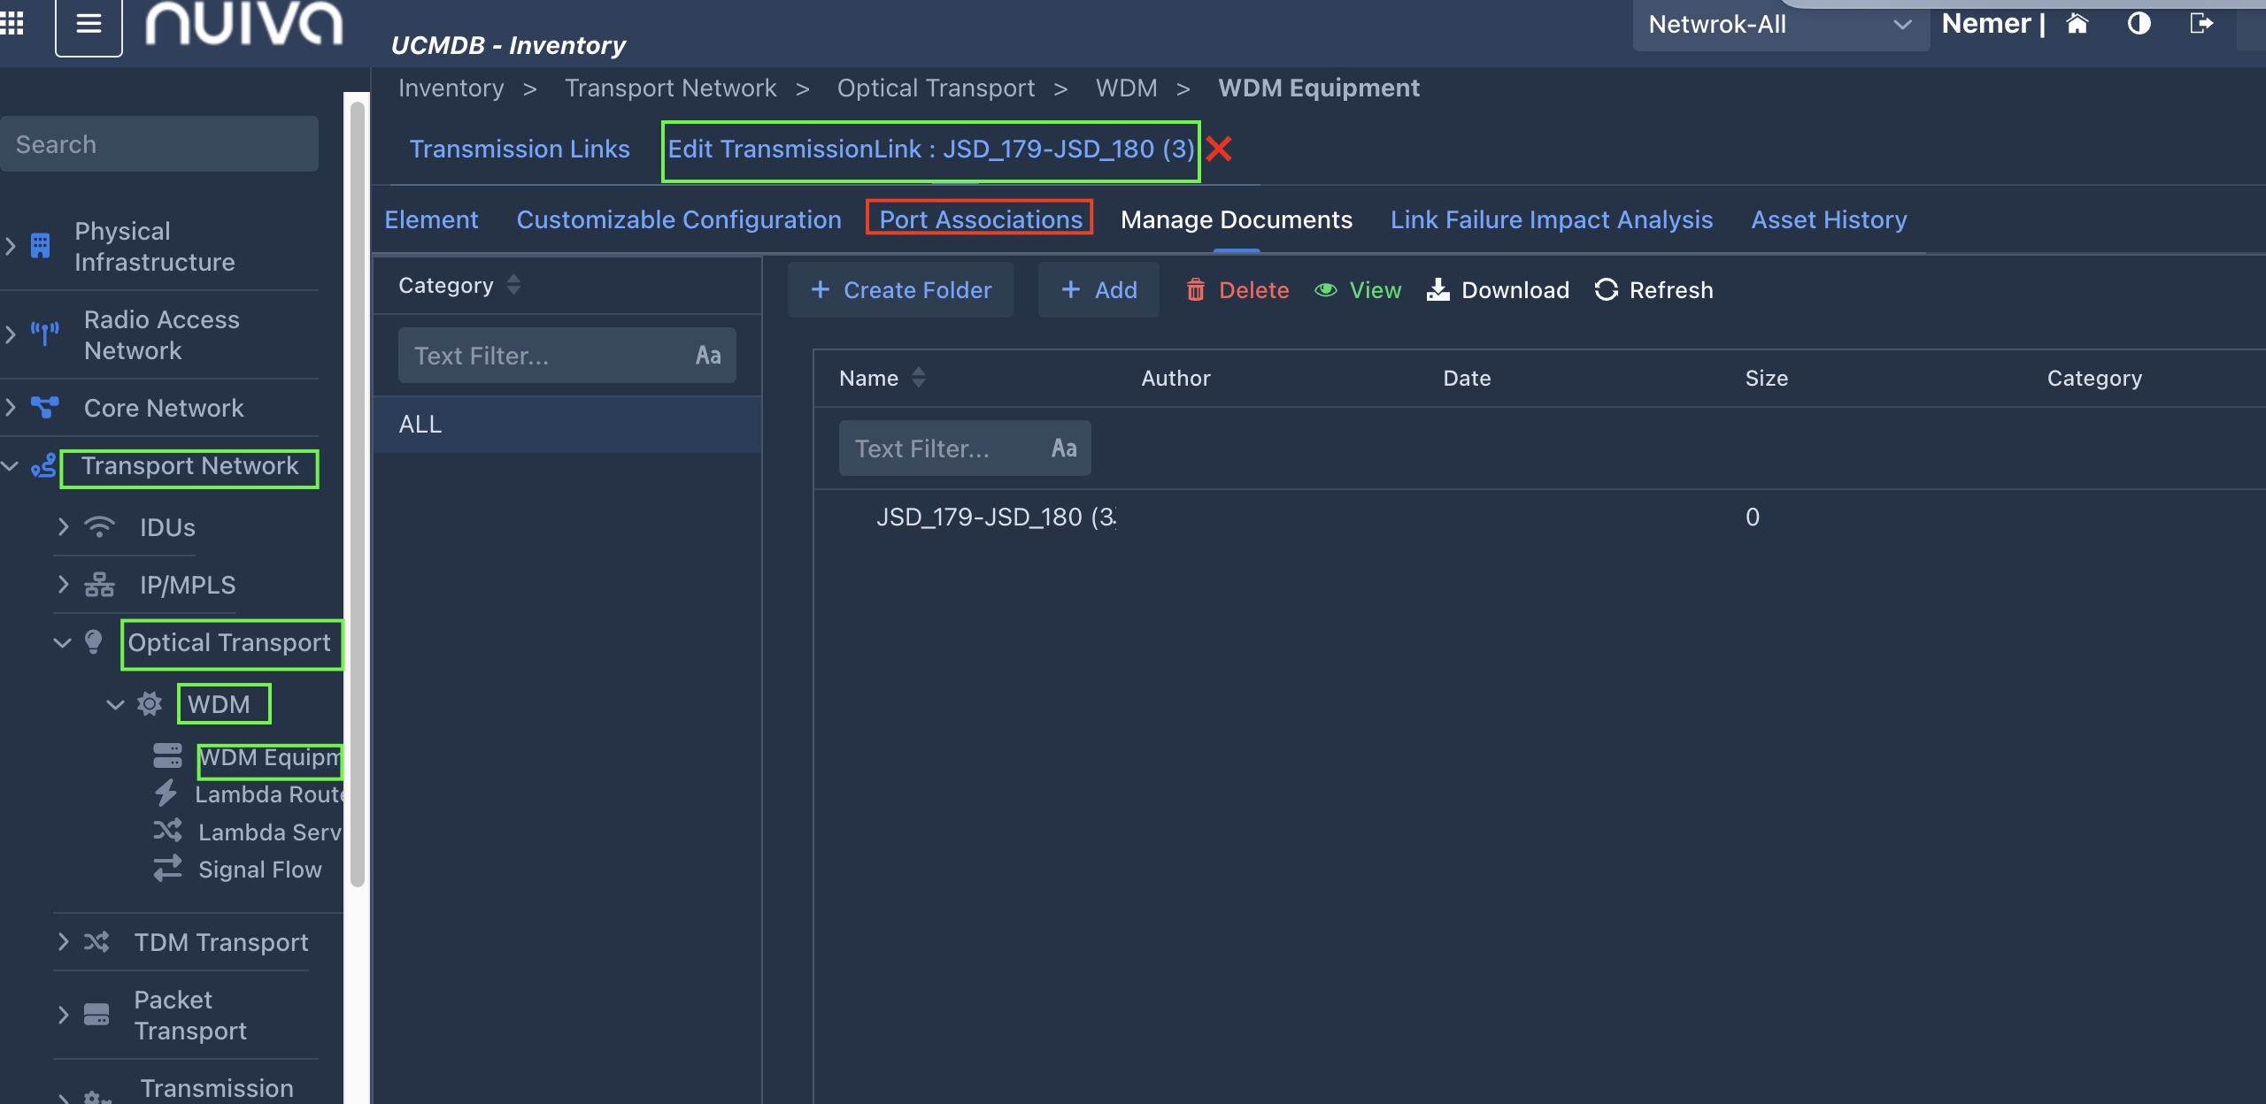The height and width of the screenshot is (1104, 2266).
Task: Click the Delete trash icon
Action: coord(1196,290)
